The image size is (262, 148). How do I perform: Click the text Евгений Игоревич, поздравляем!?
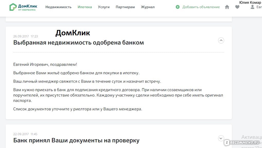click(45, 65)
